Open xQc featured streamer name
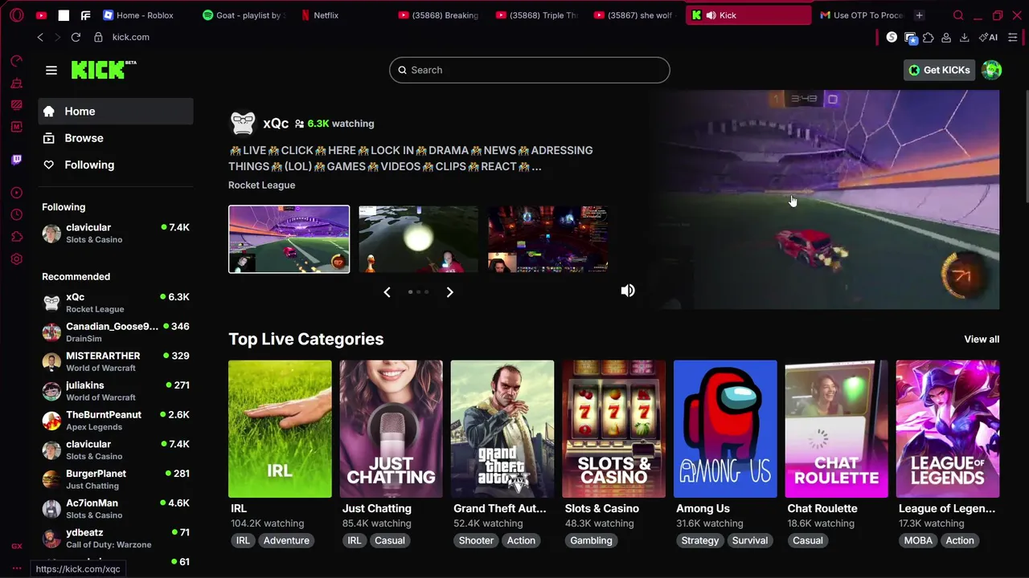This screenshot has height=578, width=1029. [x=276, y=124]
